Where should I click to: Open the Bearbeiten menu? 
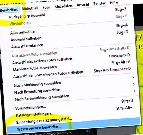(x=9, y=10)
